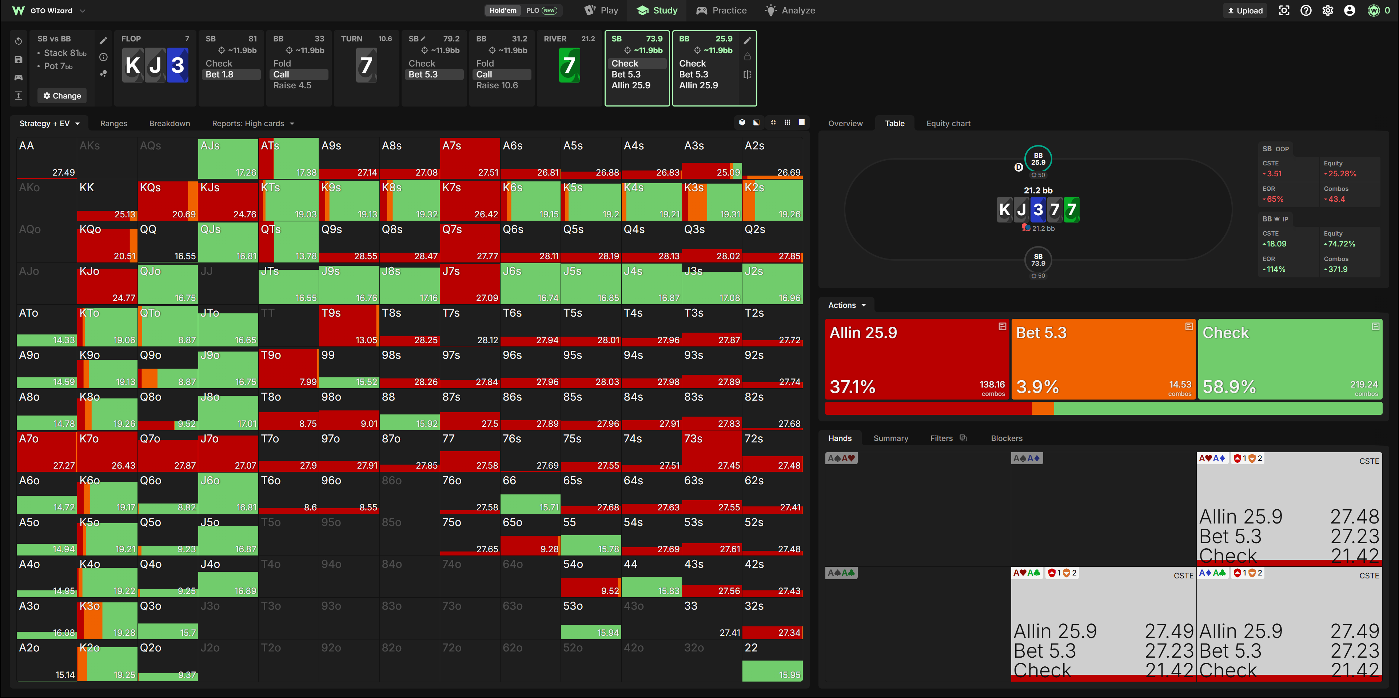
Task: Click the collapse vertical arrows icon
Action: 19,96
